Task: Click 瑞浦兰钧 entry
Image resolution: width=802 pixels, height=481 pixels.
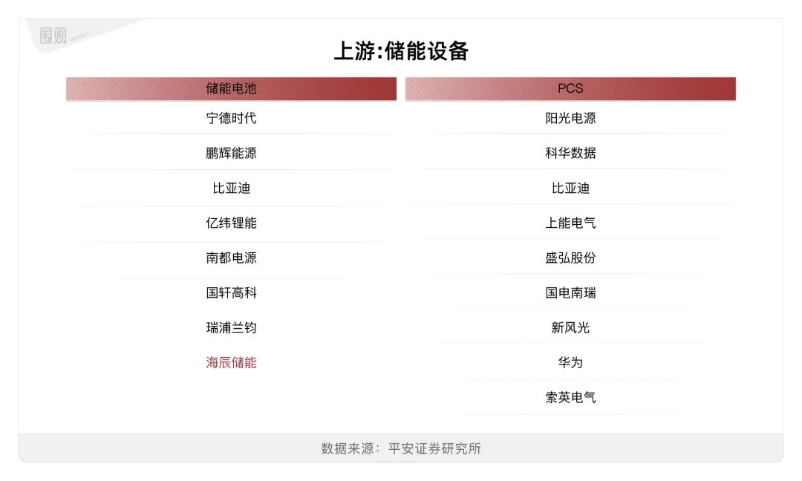Action: click(231, 327)
